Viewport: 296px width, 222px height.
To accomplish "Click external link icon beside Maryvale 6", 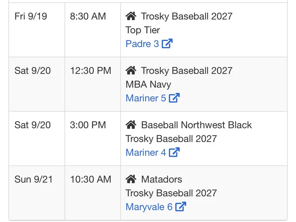I will click(x=181, y=207).
